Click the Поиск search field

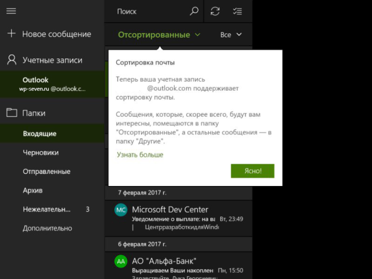154,11
